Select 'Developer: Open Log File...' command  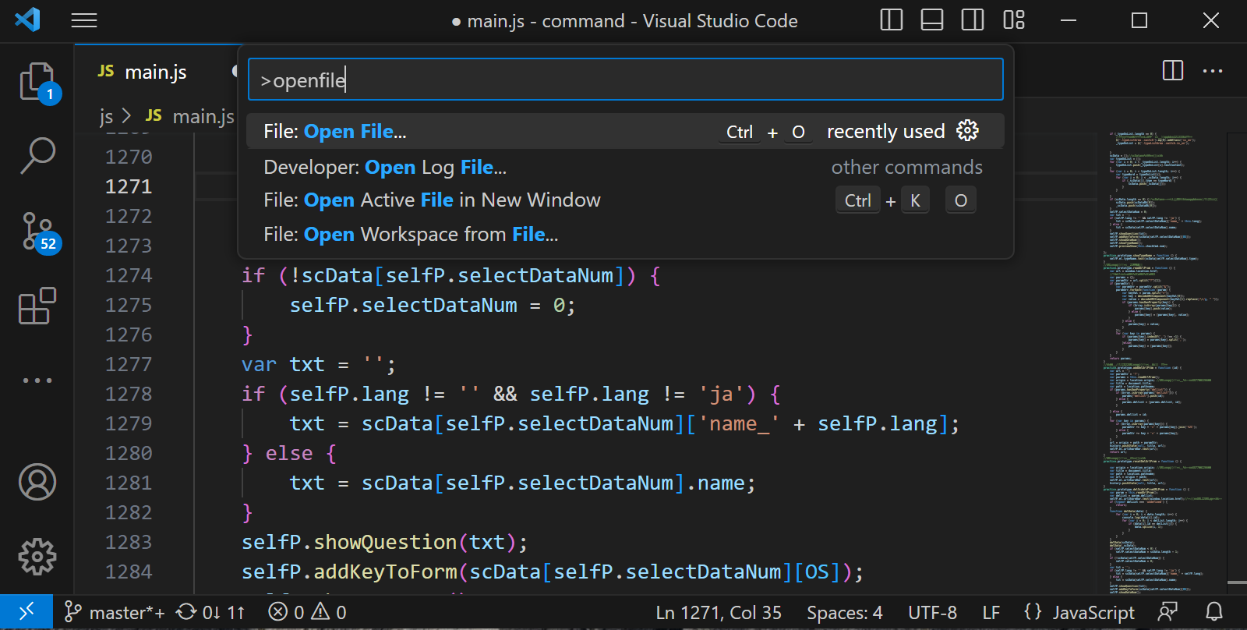625,167
